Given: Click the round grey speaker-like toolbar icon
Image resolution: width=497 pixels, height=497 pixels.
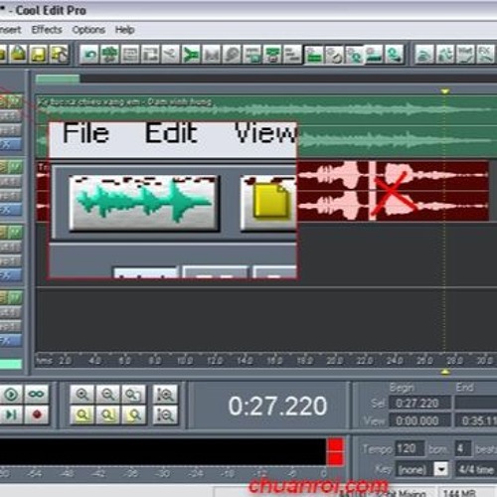Looking at the screenshot, I should coord(232,54).
